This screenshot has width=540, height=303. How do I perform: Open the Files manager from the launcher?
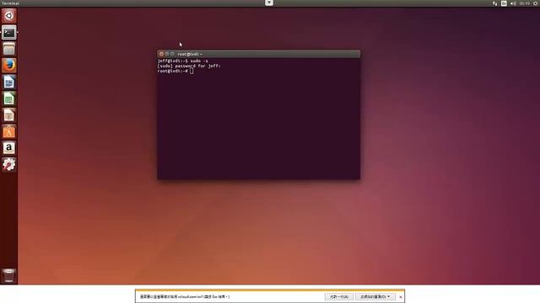pos(9,49)
